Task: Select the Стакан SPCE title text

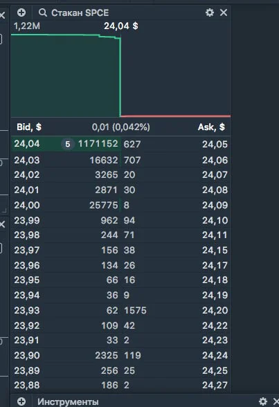Action: tap(80, 12)
